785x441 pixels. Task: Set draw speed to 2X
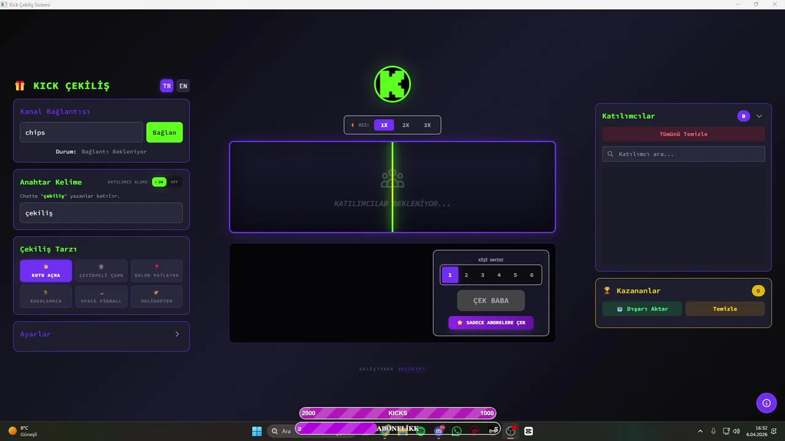coord(405,125)
